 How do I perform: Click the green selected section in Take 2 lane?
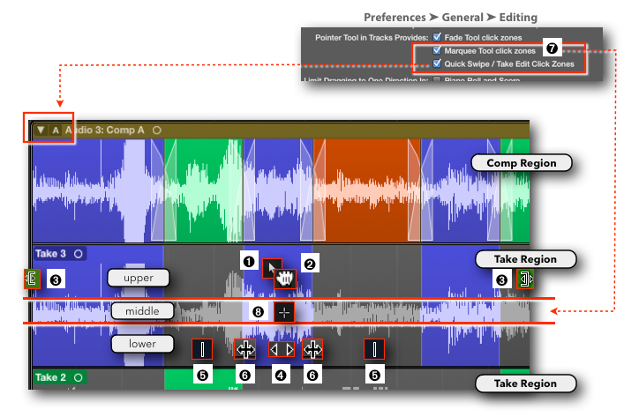point(203,380)
